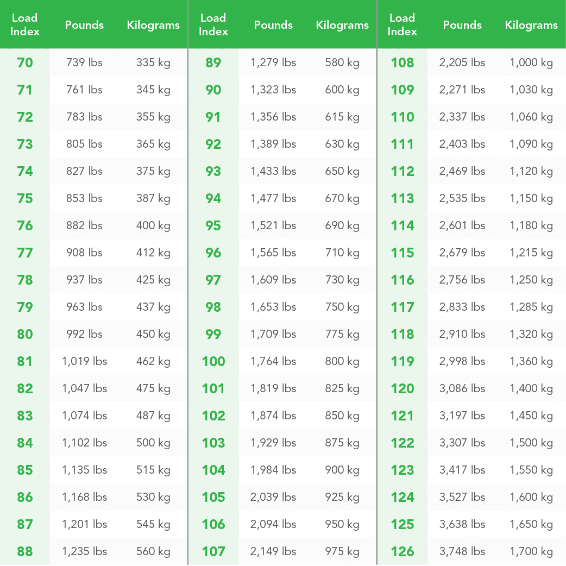Click load index 84 label
The image size is (566, 566).
pos(25,443)
